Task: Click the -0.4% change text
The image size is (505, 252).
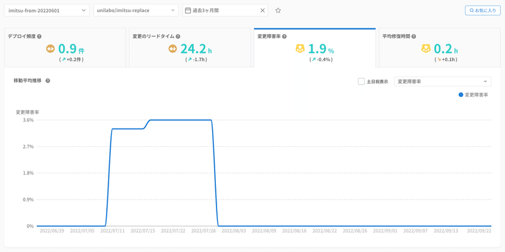Action: point(324,59)
